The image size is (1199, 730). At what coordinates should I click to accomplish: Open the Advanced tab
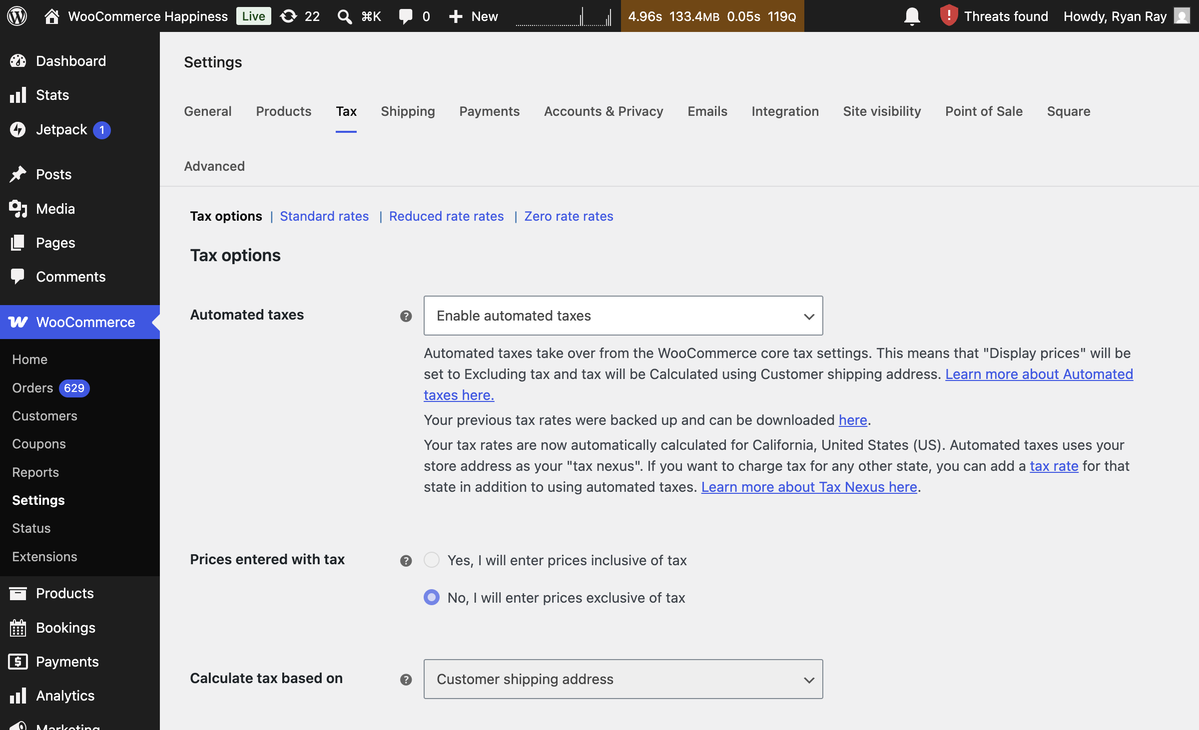214,166
